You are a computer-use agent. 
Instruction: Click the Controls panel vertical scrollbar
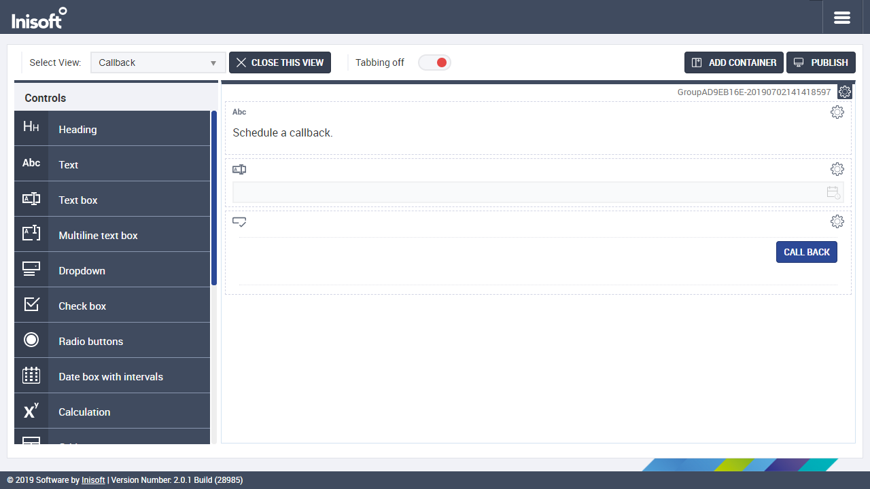[214, 197]
